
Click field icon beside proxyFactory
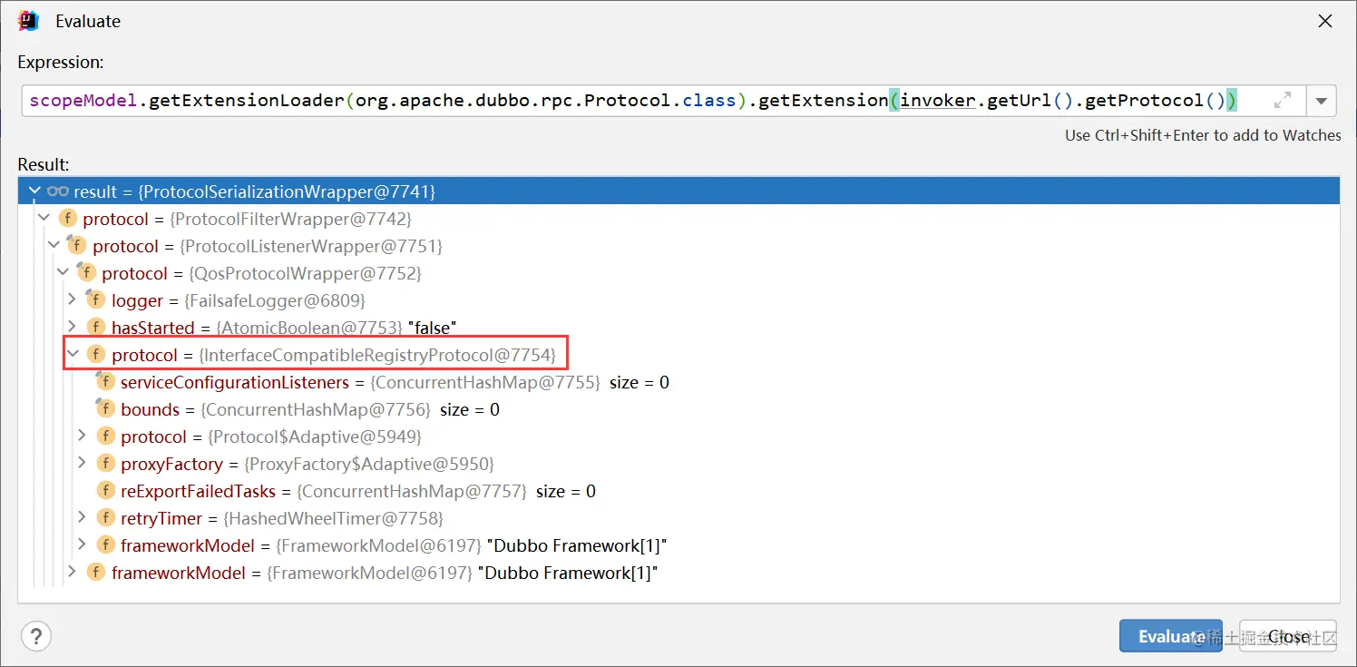point(105,464)
